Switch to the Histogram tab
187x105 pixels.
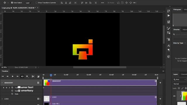click(x=177, y=10)
